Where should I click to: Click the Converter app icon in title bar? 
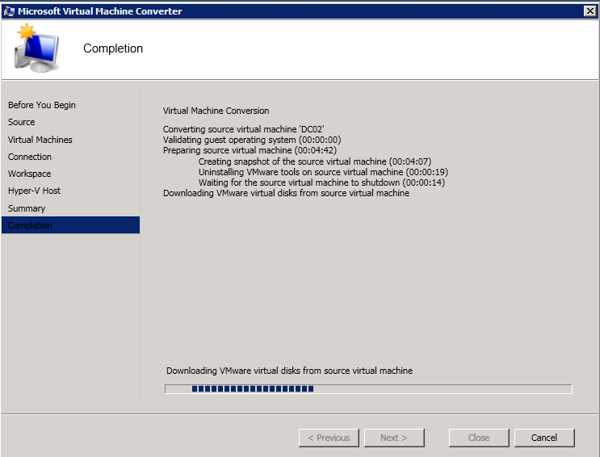click(9, 11)
